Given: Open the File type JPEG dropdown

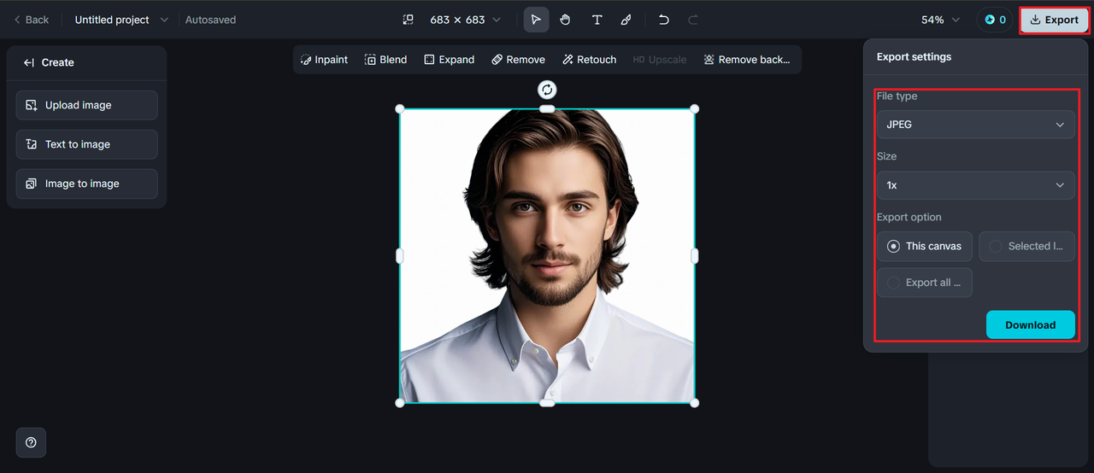Looking at the screenshot, I should click(x=975, y=125).
